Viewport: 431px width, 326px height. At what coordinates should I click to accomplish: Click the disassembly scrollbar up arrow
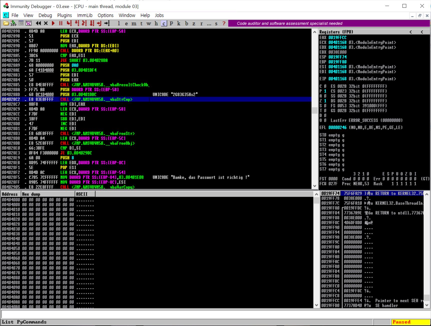[315, 32]
